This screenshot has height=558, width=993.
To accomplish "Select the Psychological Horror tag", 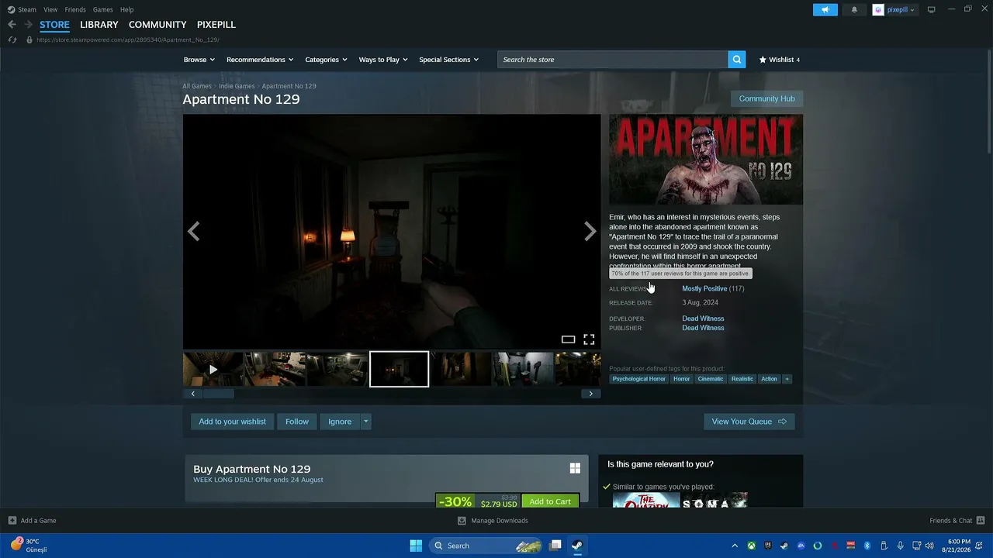I will (638, 379).
